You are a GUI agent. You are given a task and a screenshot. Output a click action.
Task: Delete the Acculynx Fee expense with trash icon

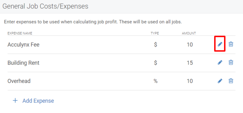(x=231, y=44)
